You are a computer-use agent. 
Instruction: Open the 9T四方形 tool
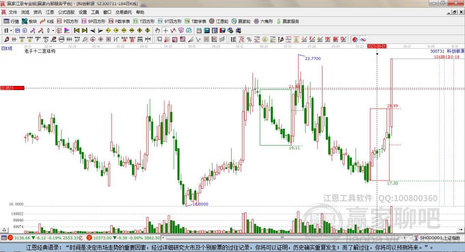pos(170,21)
